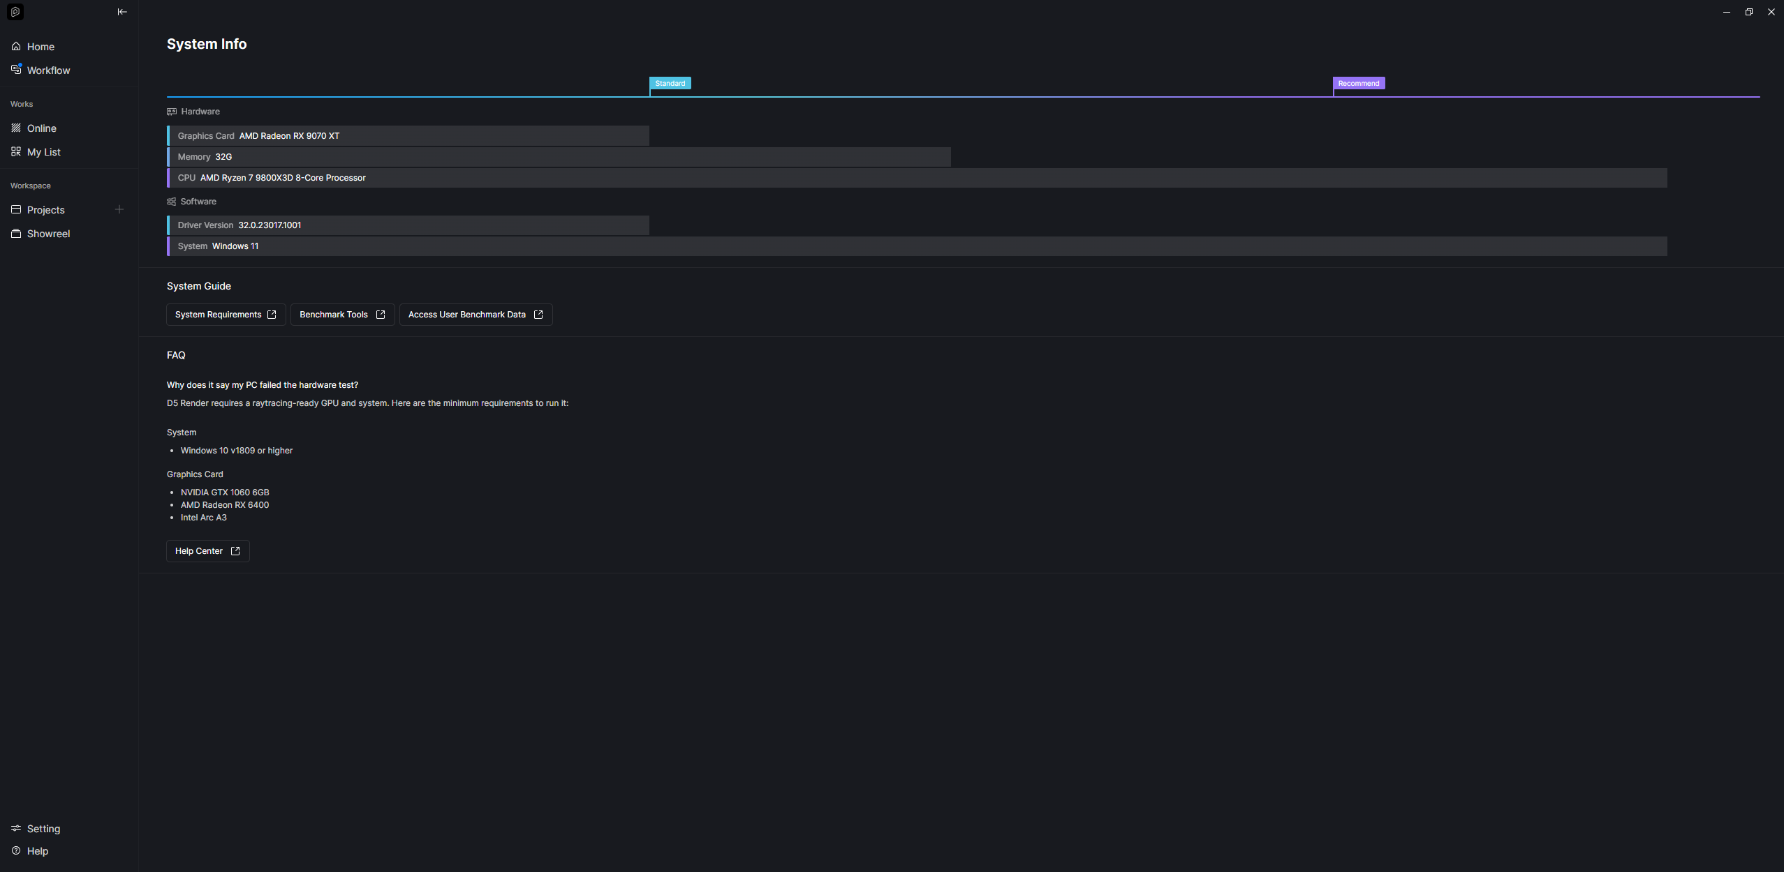
Task: Open the Showreel section
Action: click(48, 234)
